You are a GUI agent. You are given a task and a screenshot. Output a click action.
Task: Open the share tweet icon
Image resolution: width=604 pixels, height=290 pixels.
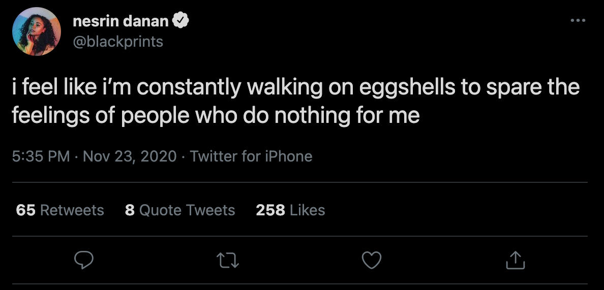(515, 261)
